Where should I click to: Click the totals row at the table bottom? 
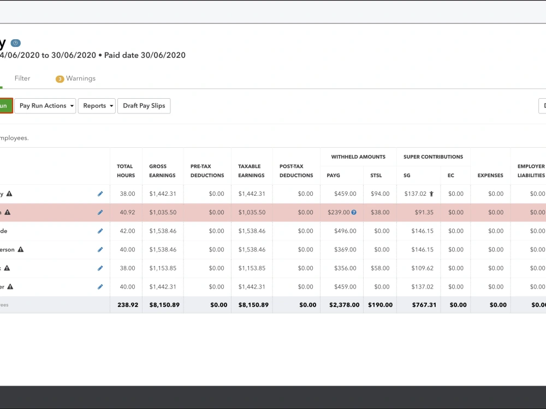point(246,305)
